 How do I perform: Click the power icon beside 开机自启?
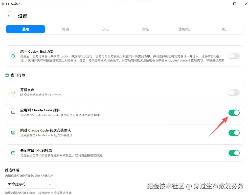point(13,92)
